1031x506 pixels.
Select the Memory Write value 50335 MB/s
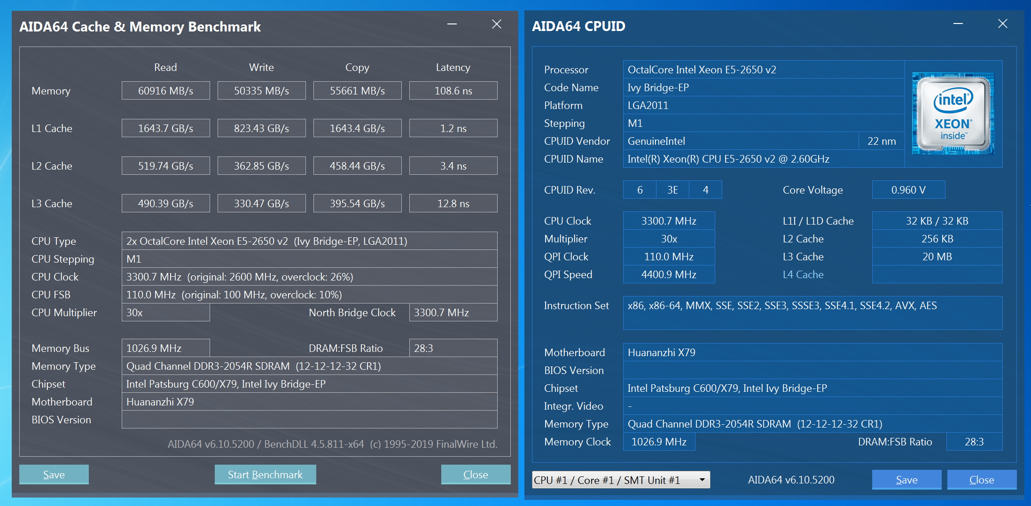coord(262,91)
